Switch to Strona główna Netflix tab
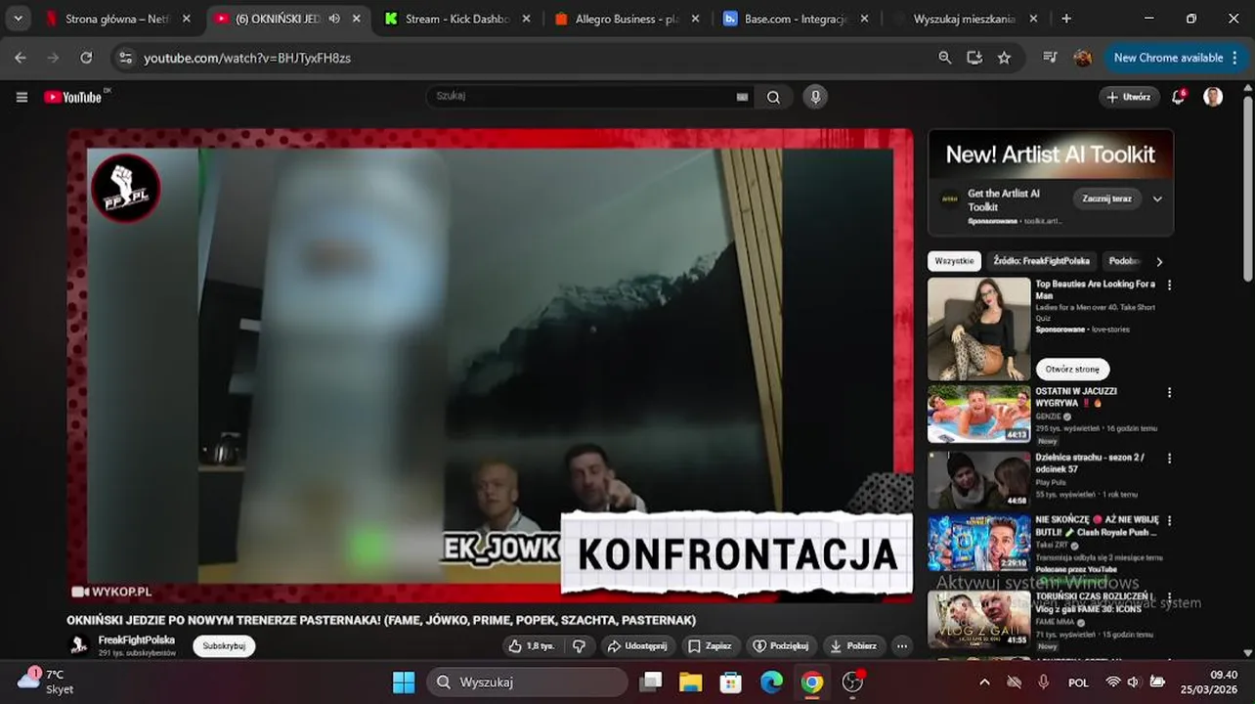 117,19
